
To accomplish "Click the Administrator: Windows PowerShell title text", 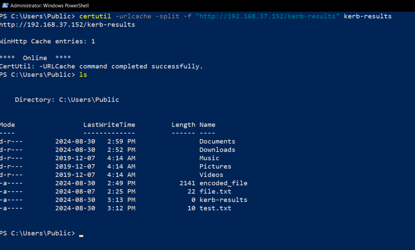I will pyautogui.click(x=49, y=5).
